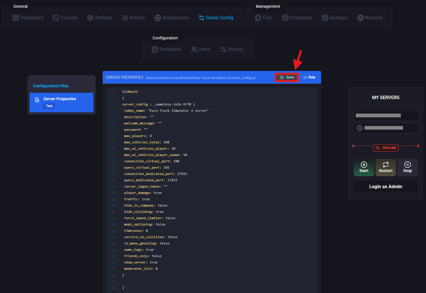Click the Configuration Files heading
Screen dimensions: 426x293
[51, 86]
